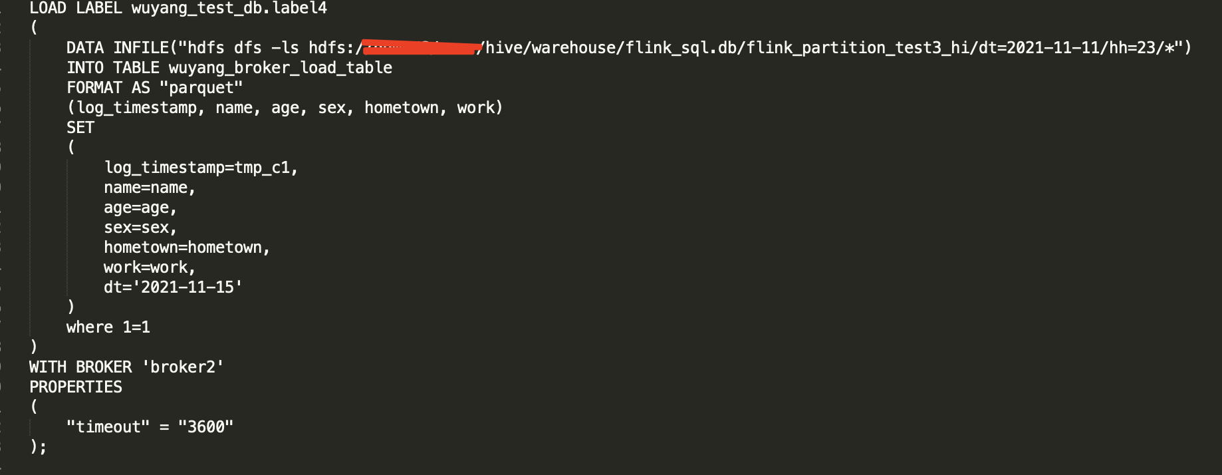The width and height of the screenshot is (1222, 475).
Task: Click the closing ); at statement end
Action: click(39, 447)
